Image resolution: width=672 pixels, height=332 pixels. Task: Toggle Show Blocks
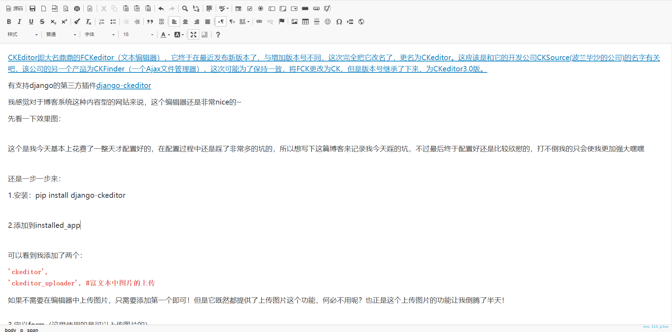click(x=204, y=35)
